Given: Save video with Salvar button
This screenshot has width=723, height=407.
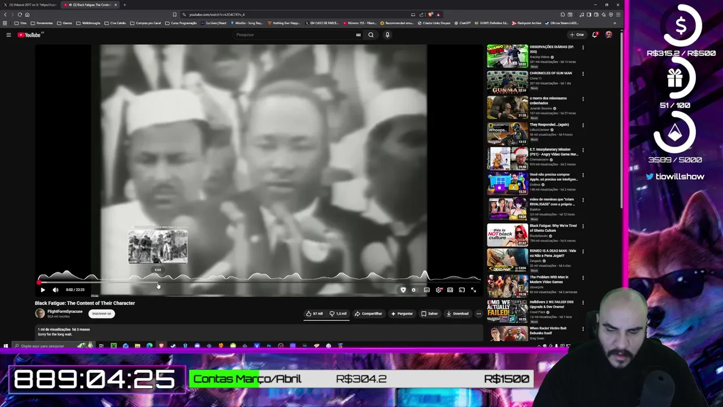Looking at the screenshot, I should tap(429, 314).
